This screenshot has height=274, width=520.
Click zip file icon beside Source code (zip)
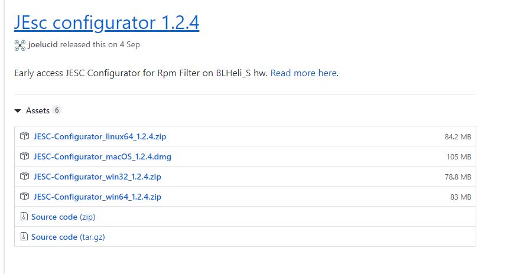24,216
